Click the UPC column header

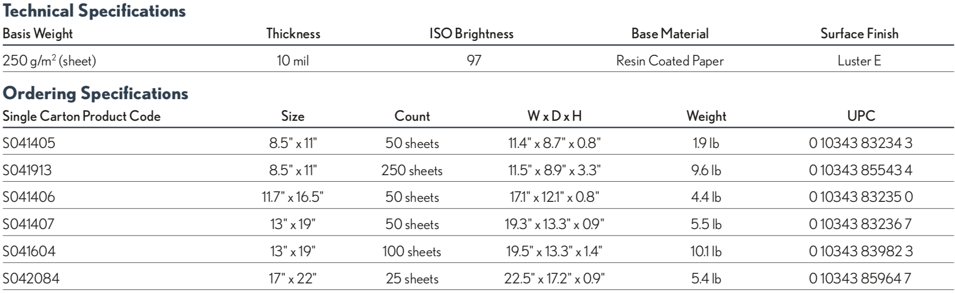click(x=861, y=116)
